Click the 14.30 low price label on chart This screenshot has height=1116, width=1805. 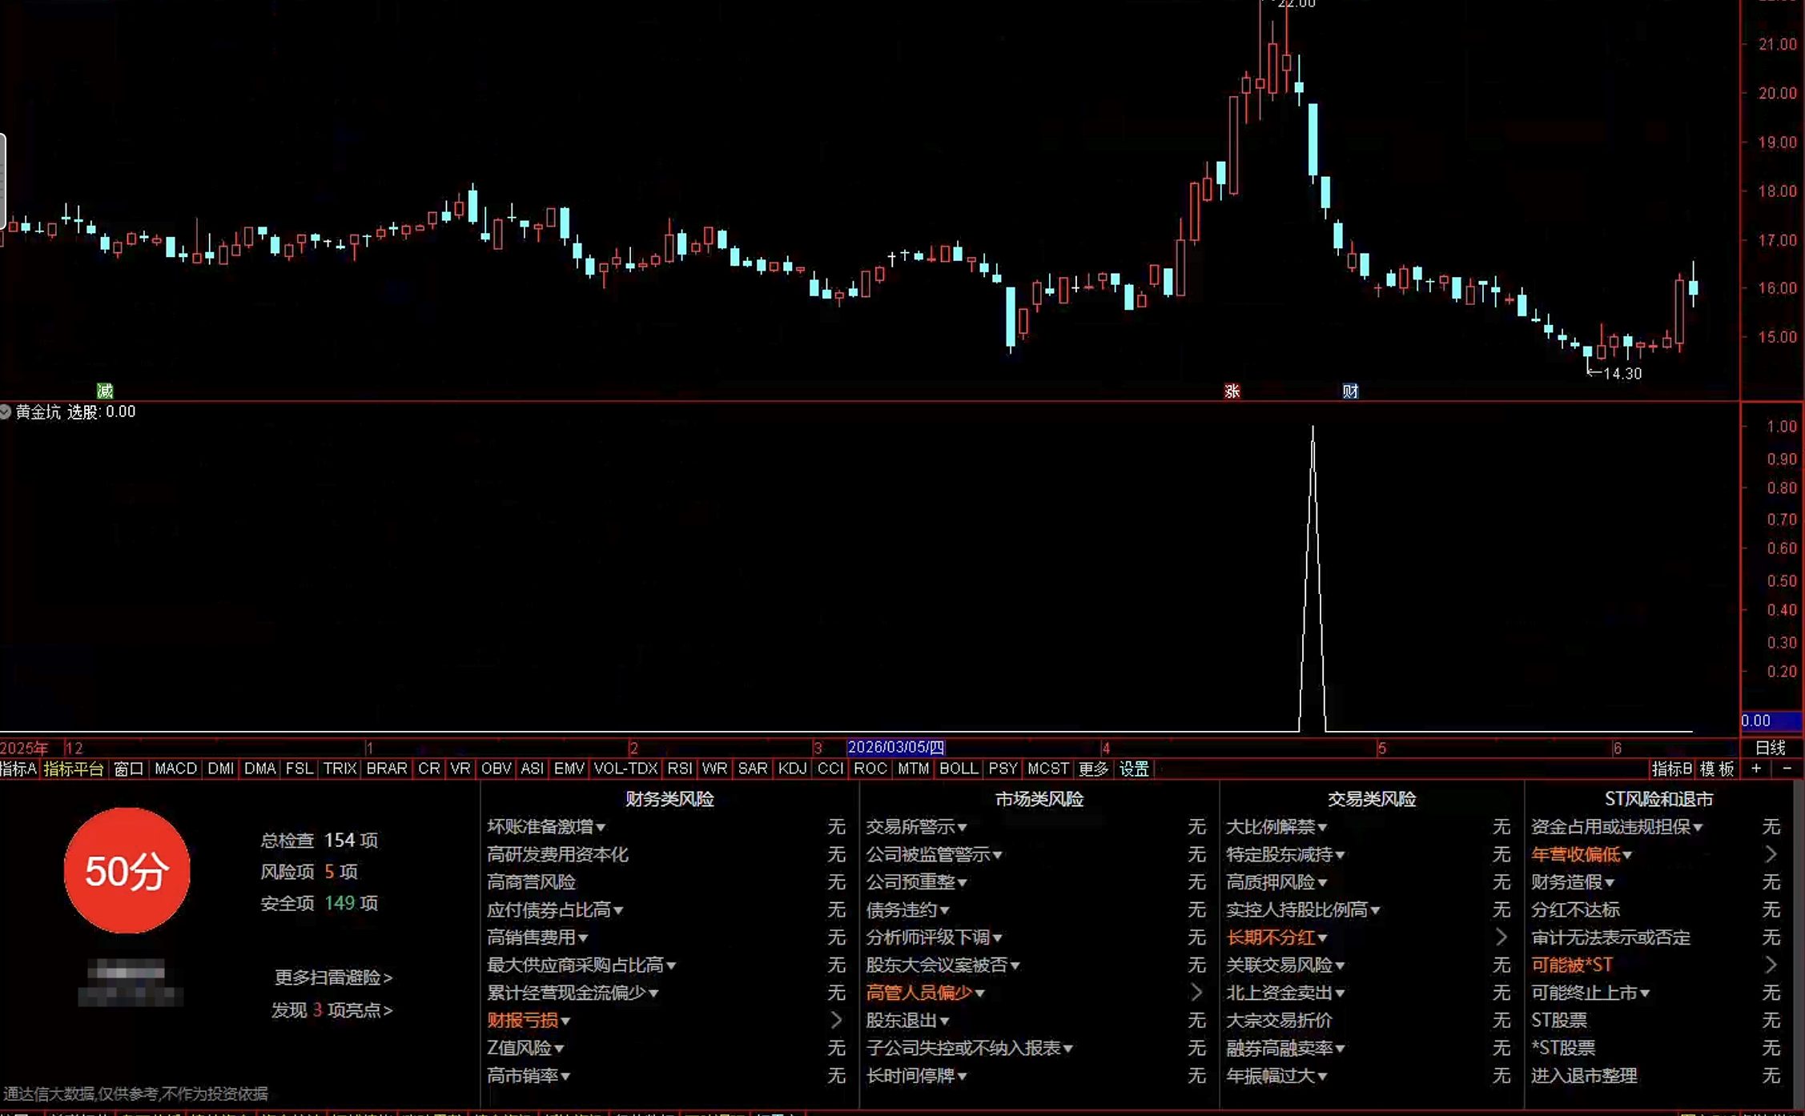[x=1622, y=373]
